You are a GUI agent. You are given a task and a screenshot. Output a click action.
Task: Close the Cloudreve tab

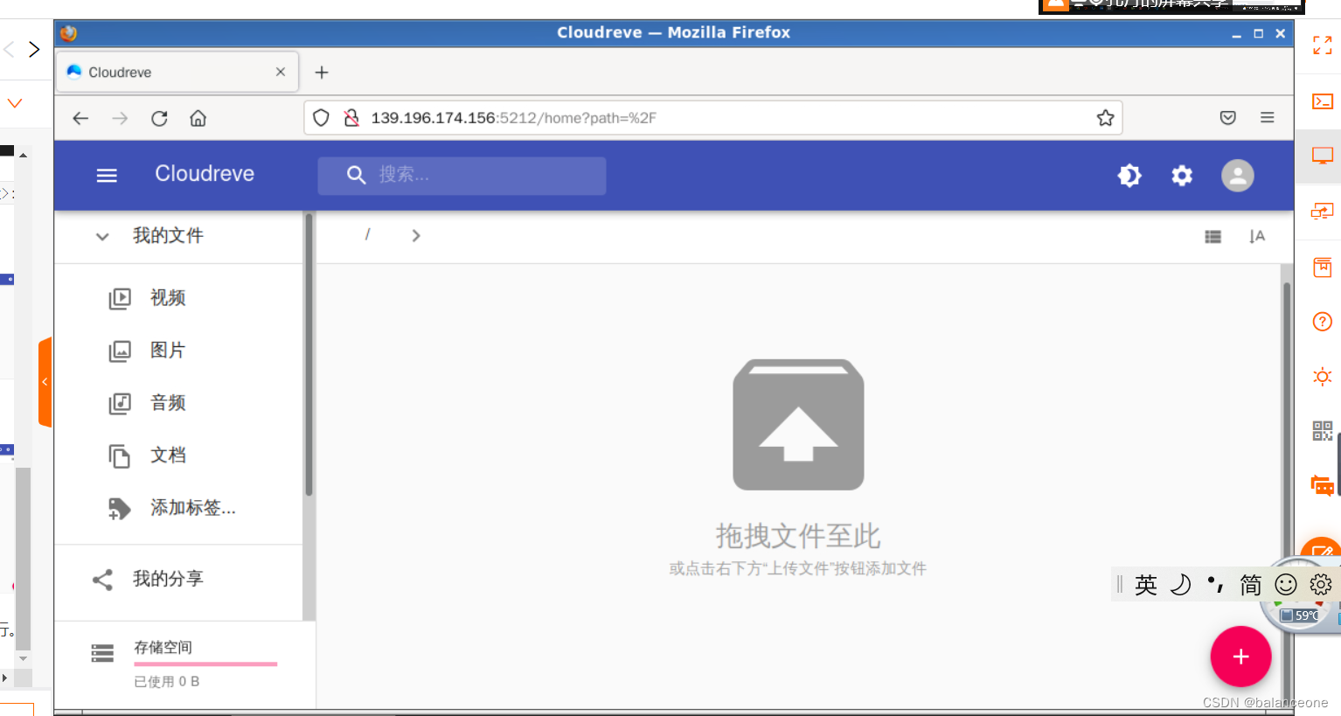point(281,72)
